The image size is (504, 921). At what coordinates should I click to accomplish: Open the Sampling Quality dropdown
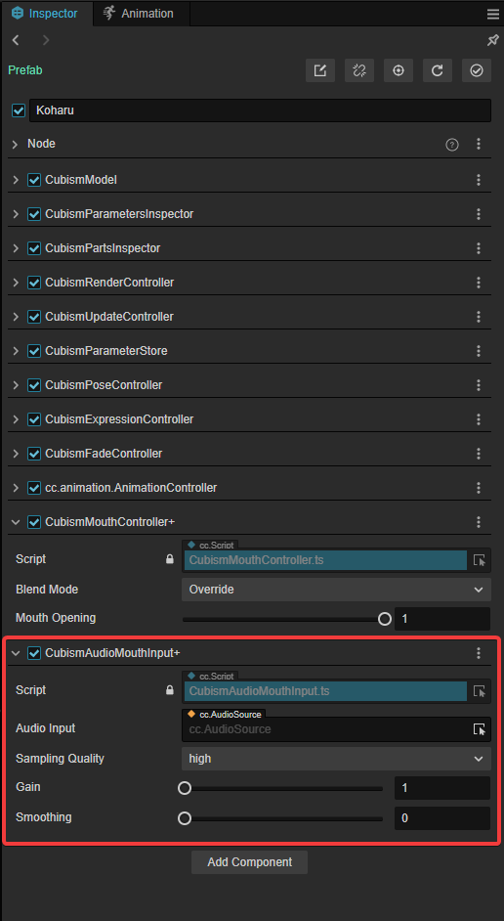[336, 759]
